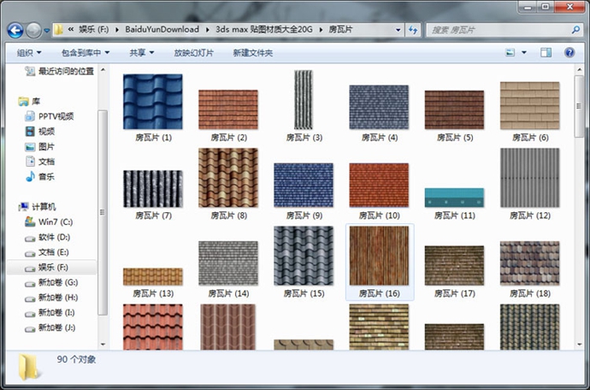Open the 组织 menu
Viewport: 590px width, 390px height.
(x=28, y=53)
